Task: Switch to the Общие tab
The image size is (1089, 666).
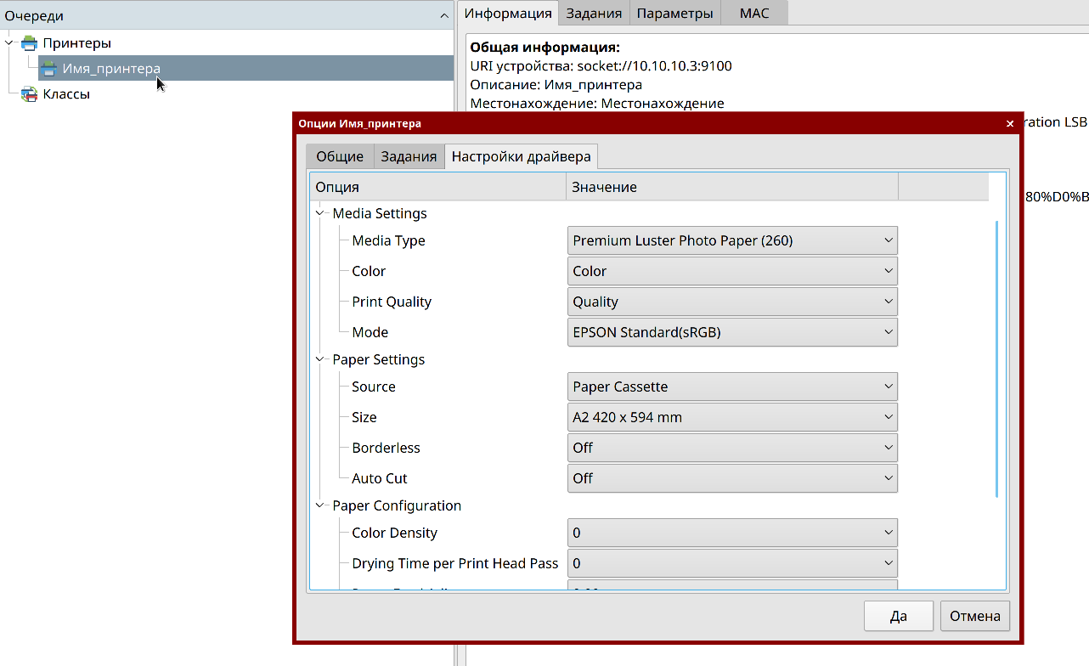Action: point(340,156)
